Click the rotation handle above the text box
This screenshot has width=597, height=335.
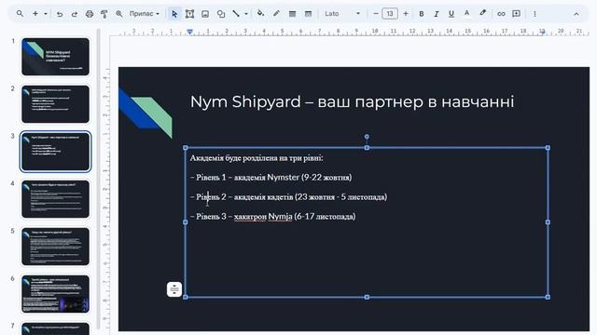[x=367, y=137]
